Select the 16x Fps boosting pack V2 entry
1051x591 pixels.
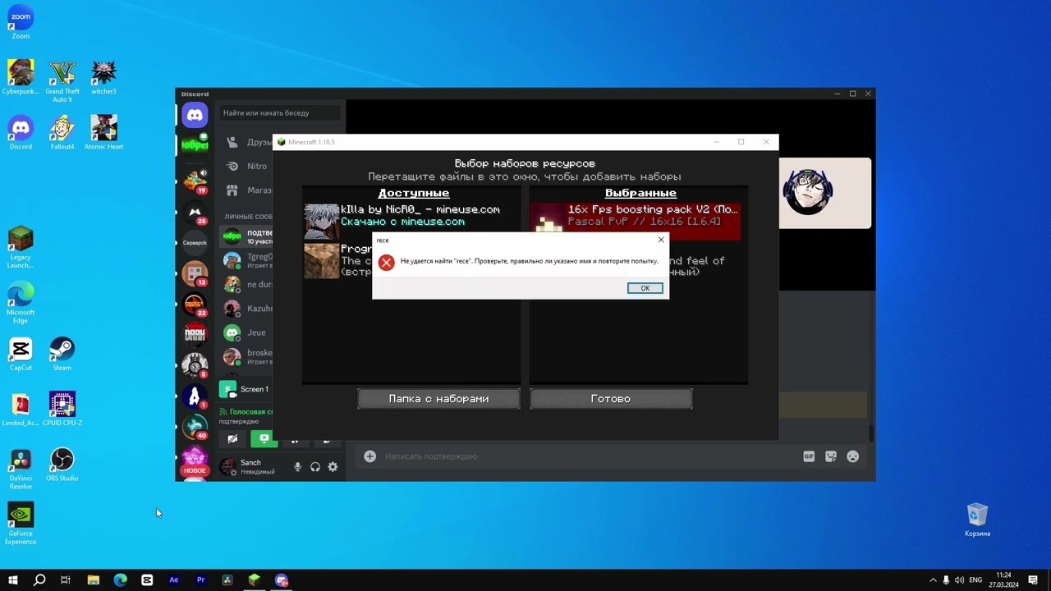(636, 221)
